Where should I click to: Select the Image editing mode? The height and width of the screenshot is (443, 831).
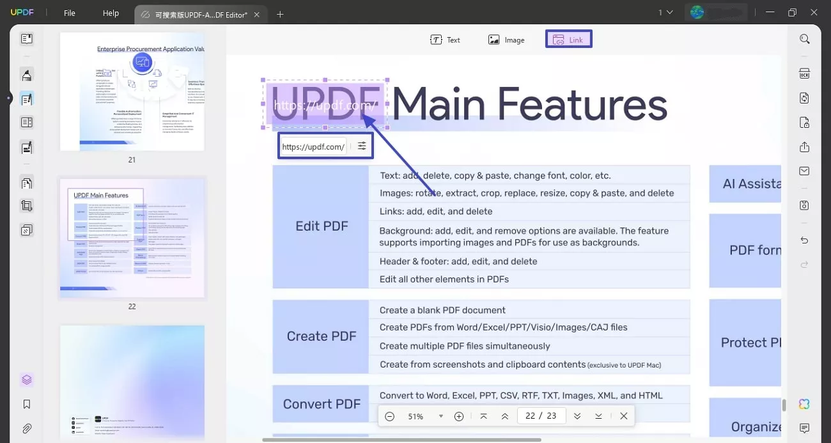506,40
